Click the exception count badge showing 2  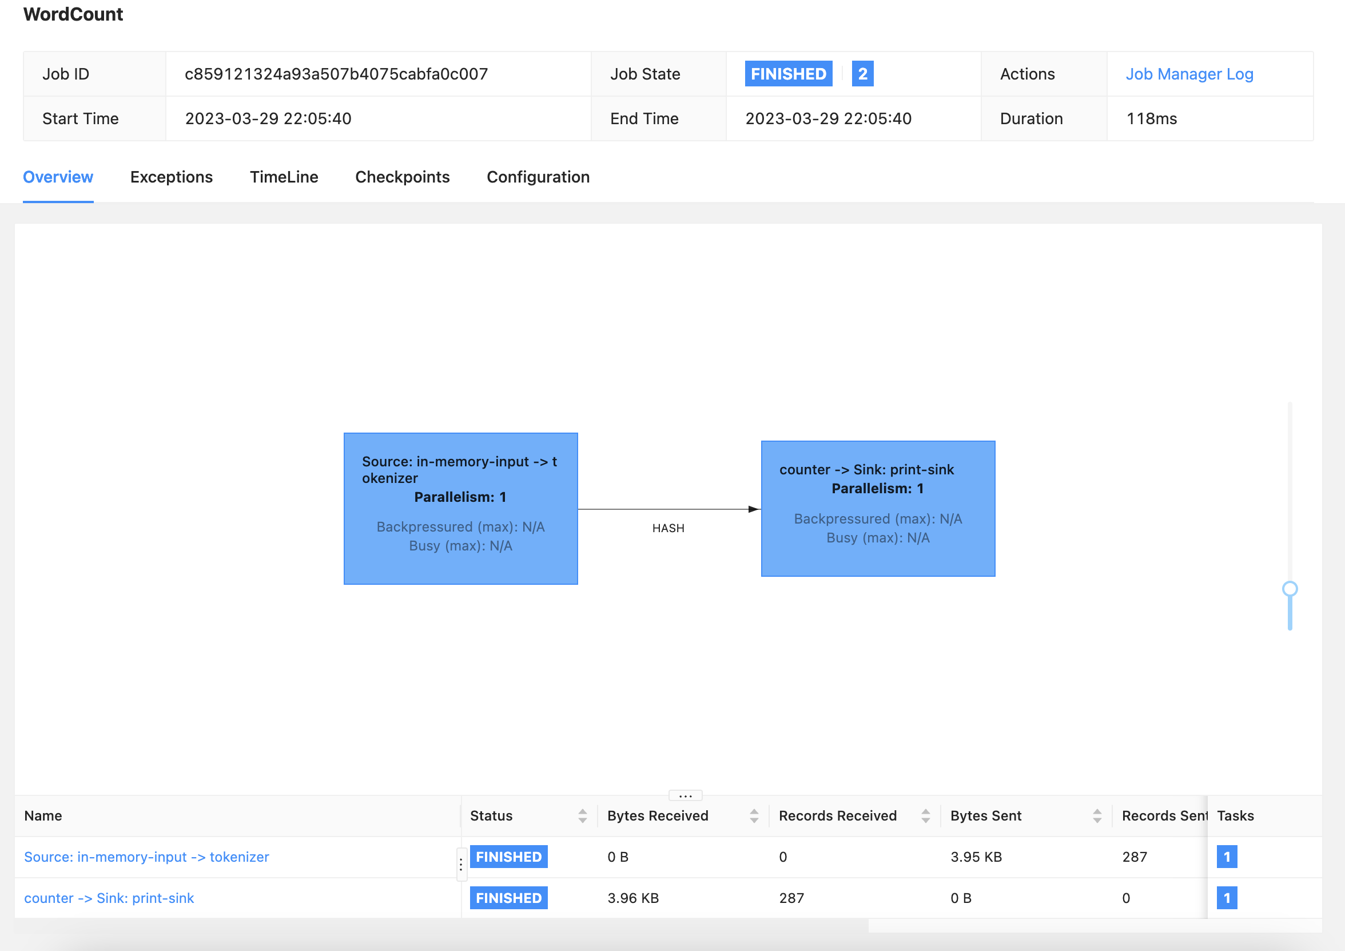click(863, 73)
